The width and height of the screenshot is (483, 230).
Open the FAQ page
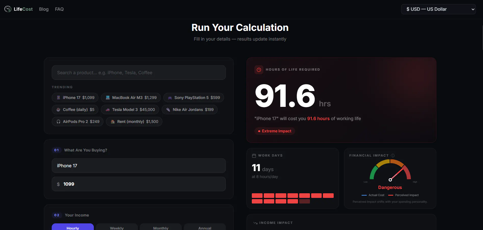(x=59, y=9)
